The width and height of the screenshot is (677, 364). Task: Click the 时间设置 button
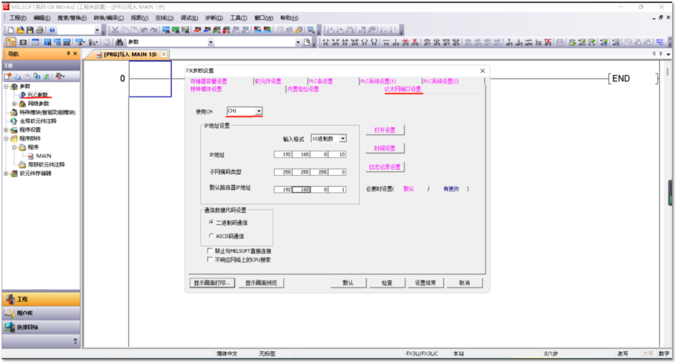(x=385, y=149)
